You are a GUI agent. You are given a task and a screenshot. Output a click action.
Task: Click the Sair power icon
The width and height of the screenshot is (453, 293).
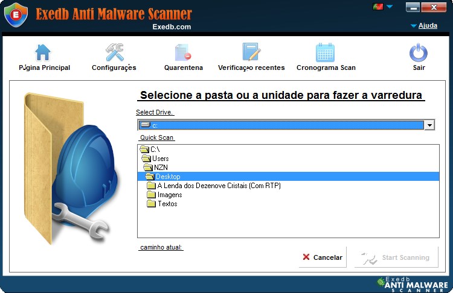[419, 52]
